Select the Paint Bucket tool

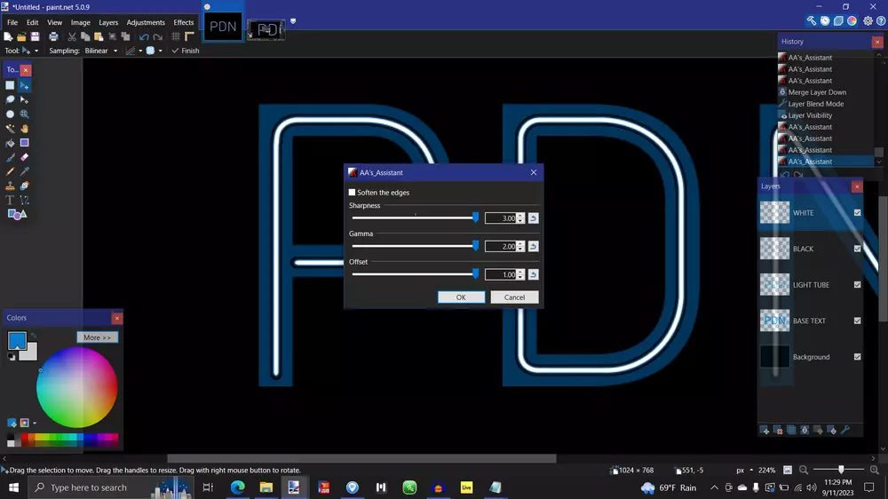coord(10,143)
